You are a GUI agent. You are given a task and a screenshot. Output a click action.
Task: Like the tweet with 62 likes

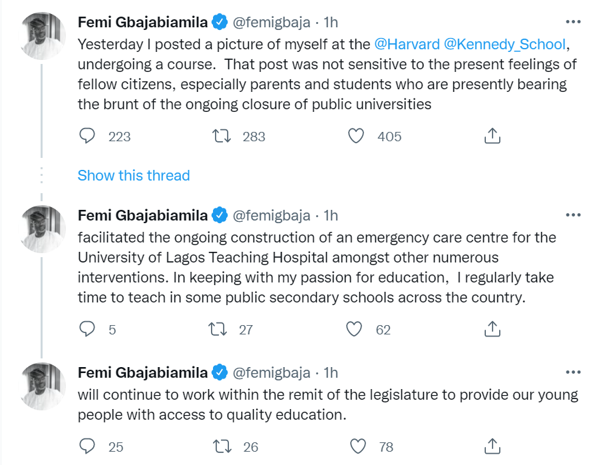355,329
